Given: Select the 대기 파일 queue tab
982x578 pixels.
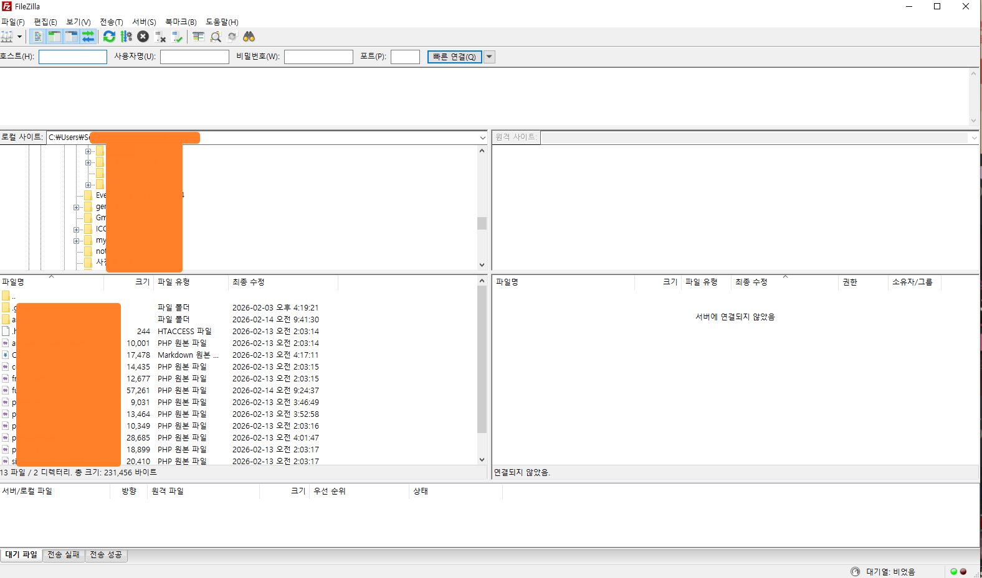Looking at the screenshot, I should (21, 554).
